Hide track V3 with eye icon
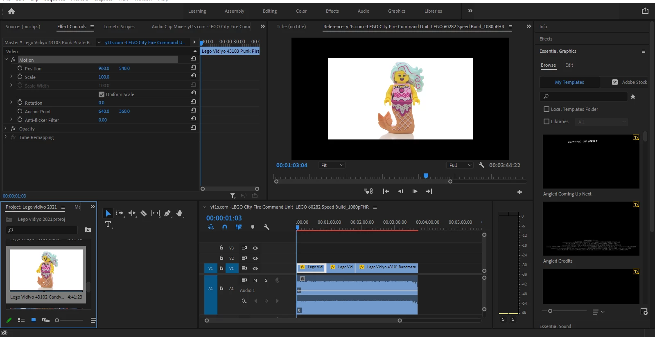The height and width of the screenshot is (337, 655). [x=255, y=248]
